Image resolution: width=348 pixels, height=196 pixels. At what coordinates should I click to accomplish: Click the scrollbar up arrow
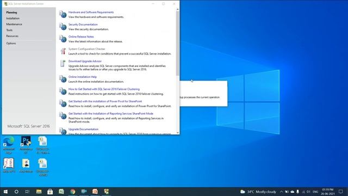click(178, 9)
